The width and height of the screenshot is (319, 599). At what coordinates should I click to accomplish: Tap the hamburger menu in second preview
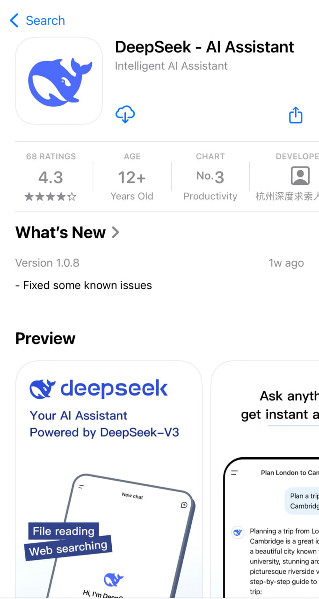[x=234, y=473]
